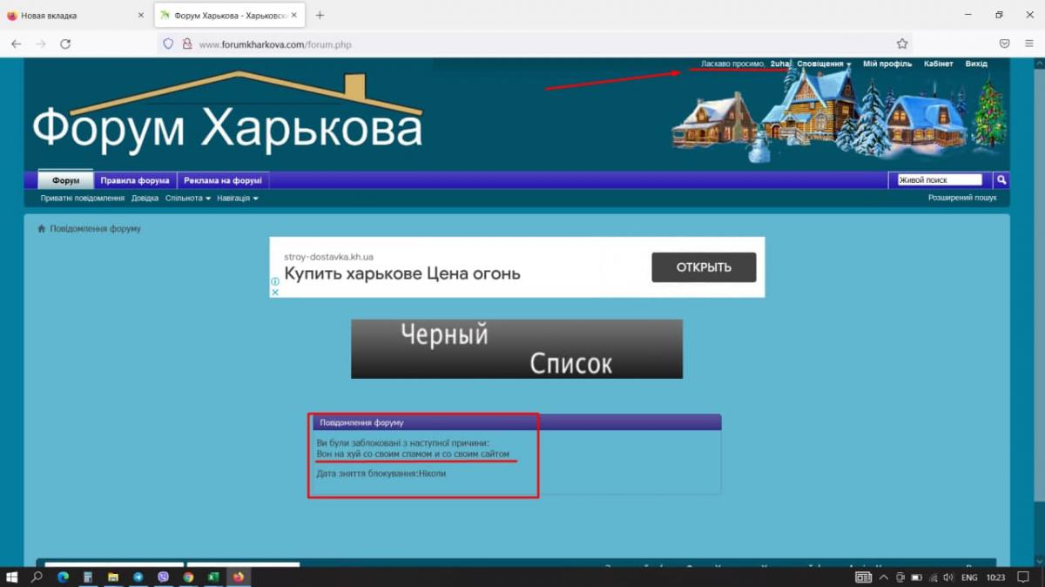
Task: Open the Правила форума tab
Action: pyautogui.click(x=135, y=181)
